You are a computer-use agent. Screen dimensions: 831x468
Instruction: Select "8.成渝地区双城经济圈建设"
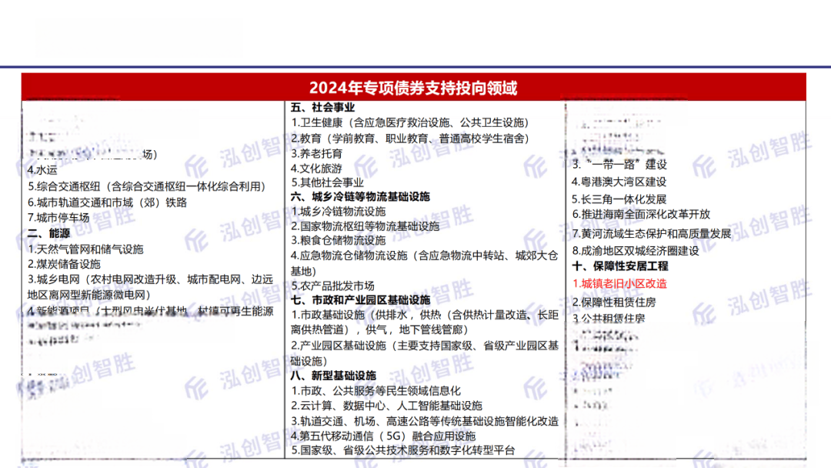[x=636, y=251]
